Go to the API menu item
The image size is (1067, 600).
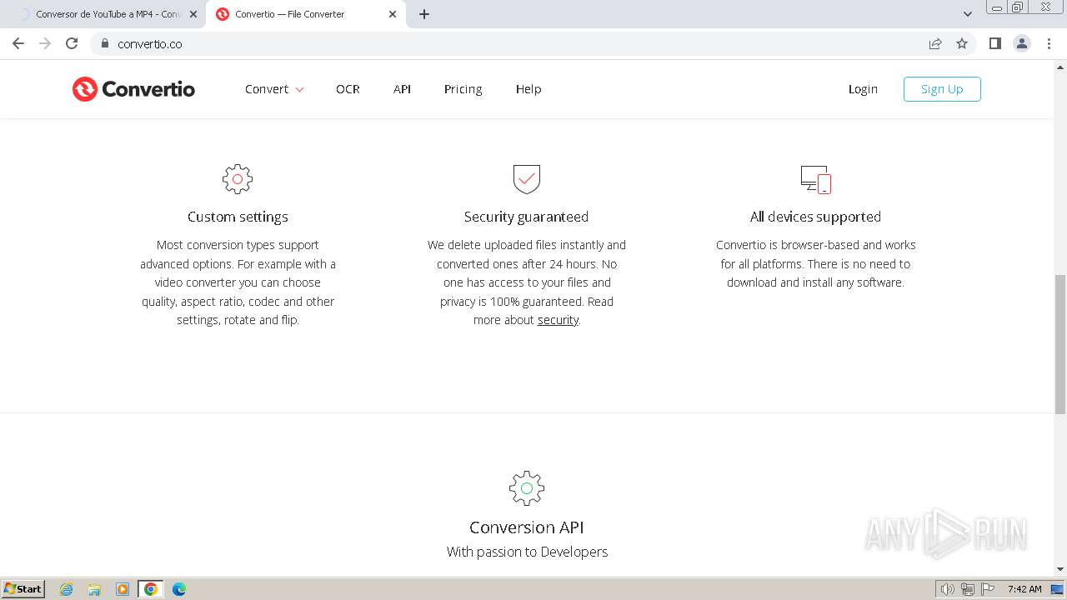coord(402,89)
